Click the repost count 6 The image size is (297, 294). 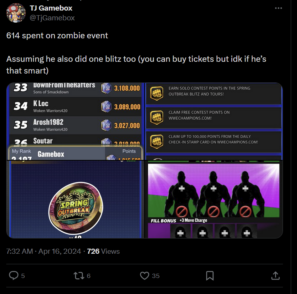coord(88,276)
